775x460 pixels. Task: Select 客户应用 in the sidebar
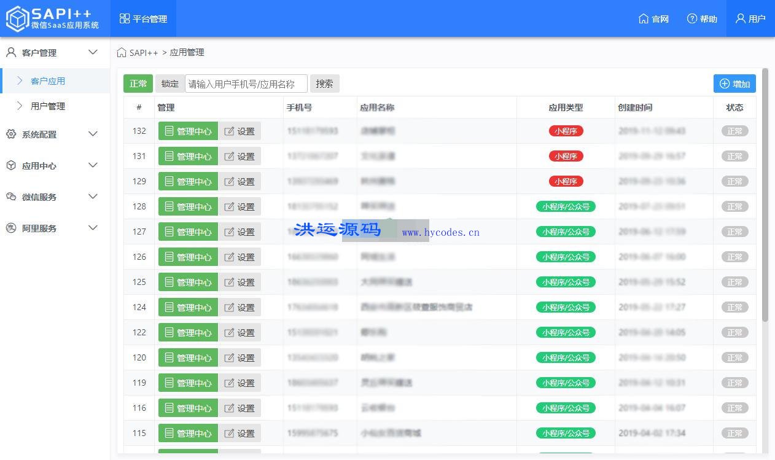(x=55, y=80)
